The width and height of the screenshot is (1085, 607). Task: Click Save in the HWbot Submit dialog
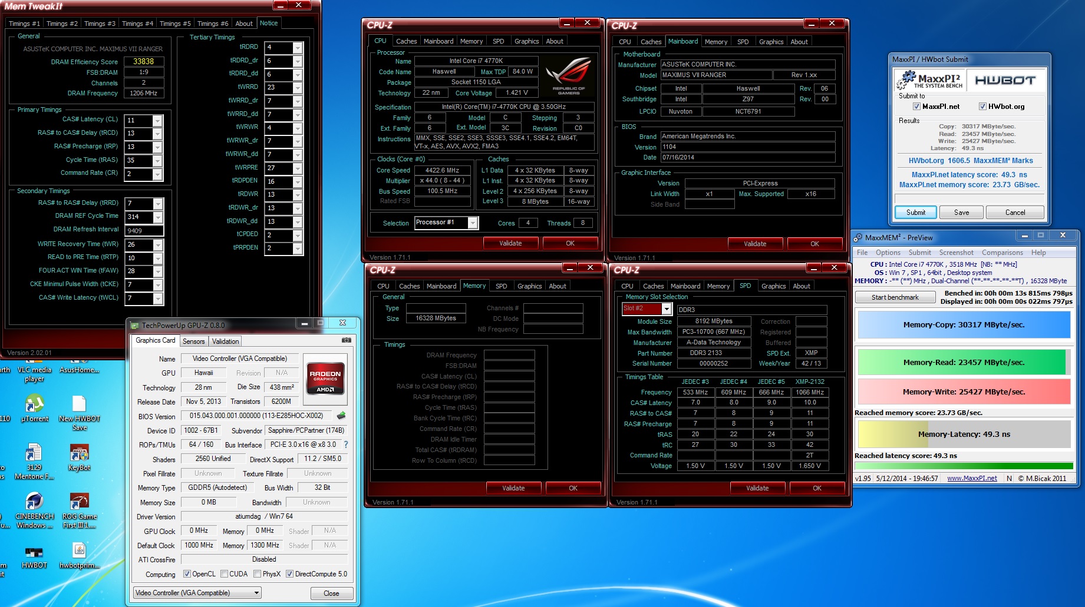tap(961, 213)
